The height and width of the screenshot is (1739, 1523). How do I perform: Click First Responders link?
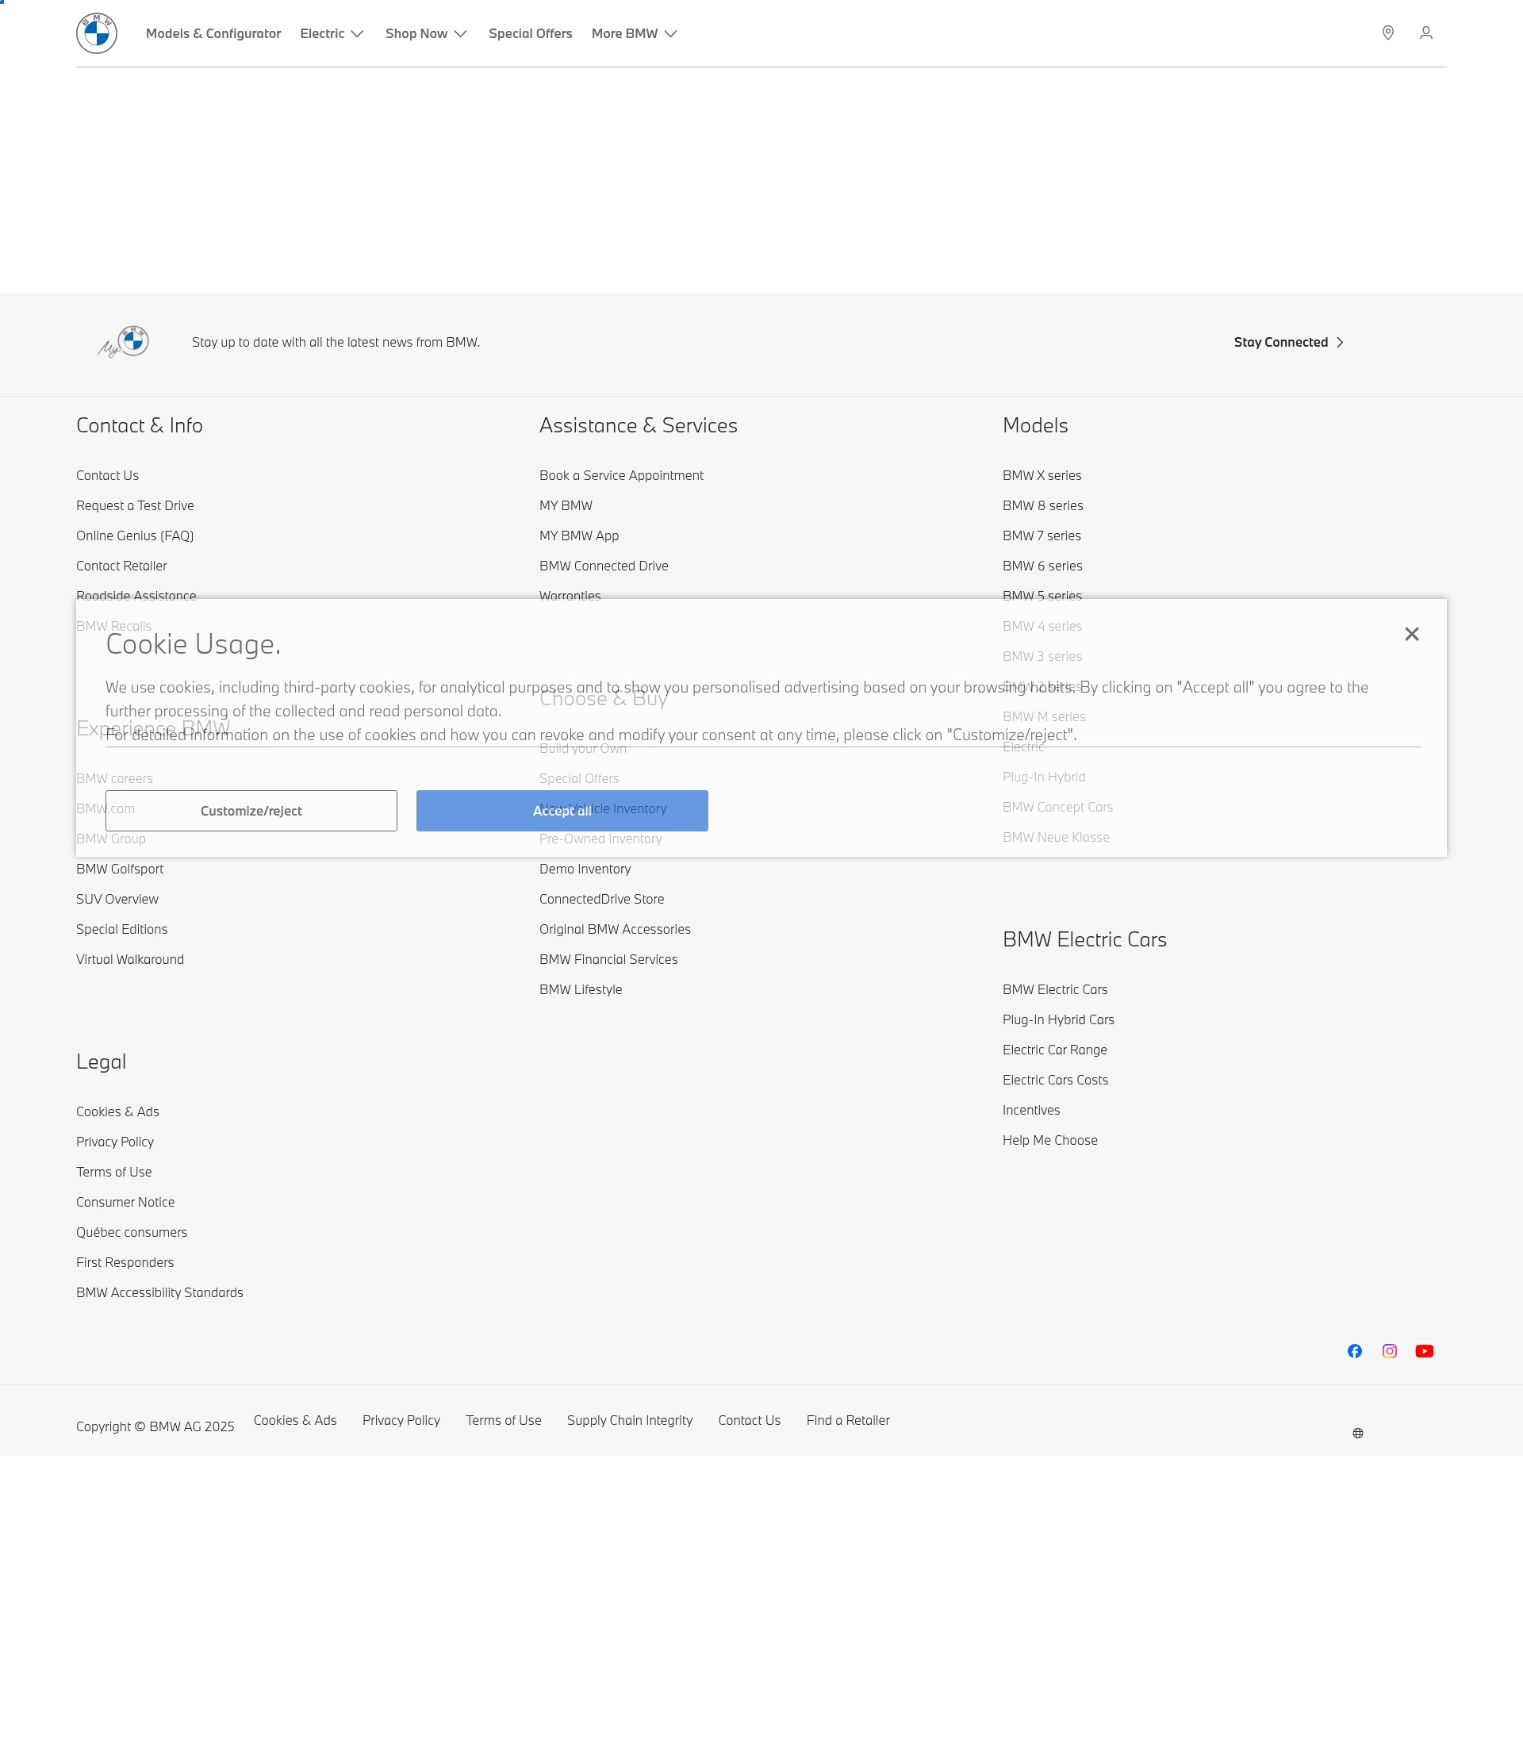[x=125, y=1263]
